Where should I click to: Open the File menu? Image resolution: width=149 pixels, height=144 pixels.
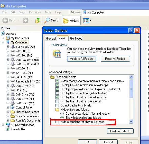[x=4, y=12]
